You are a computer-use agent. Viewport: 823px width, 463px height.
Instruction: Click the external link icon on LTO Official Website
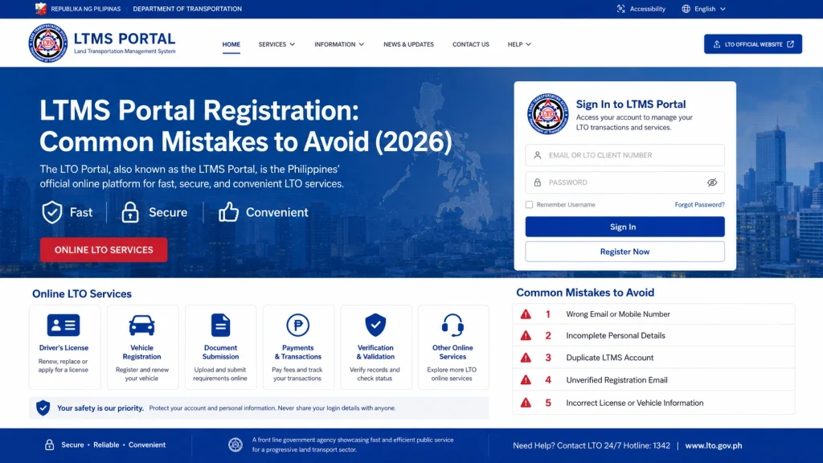tap(791, 44)
